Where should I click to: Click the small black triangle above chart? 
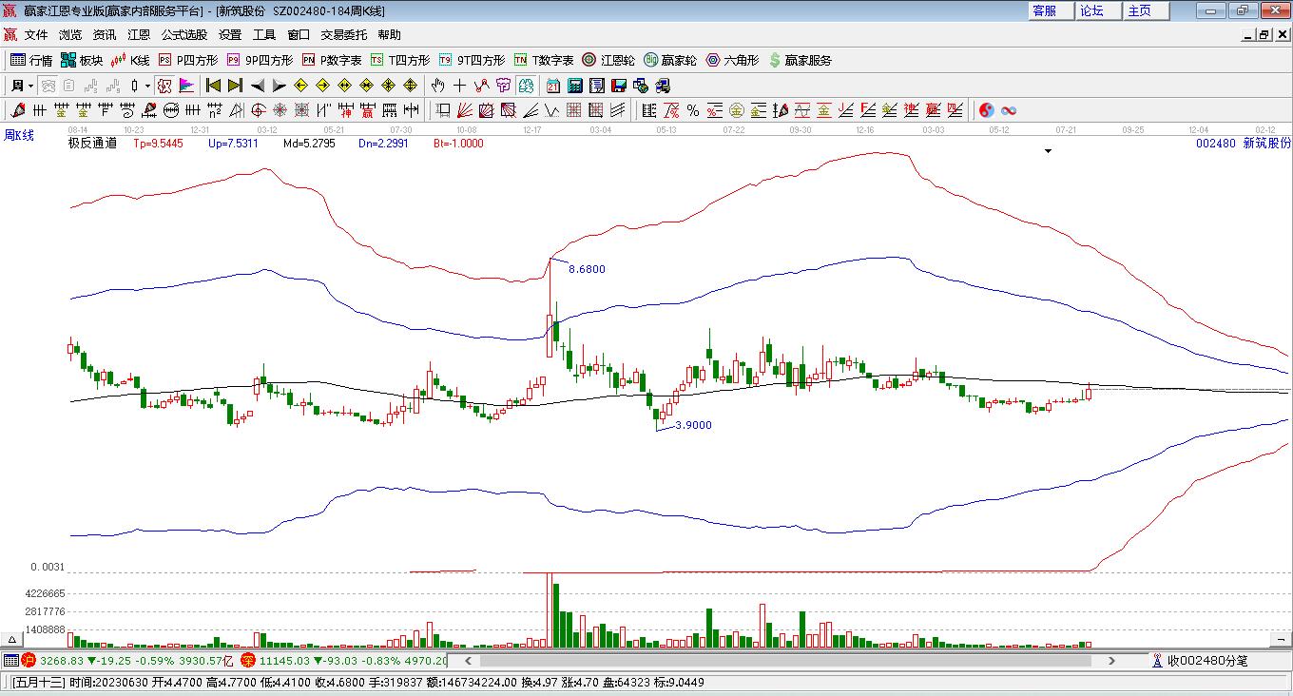1048,151
